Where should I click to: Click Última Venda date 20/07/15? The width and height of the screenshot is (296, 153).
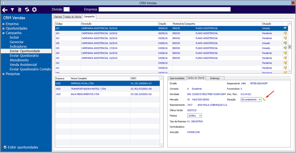tap(192, 110)
